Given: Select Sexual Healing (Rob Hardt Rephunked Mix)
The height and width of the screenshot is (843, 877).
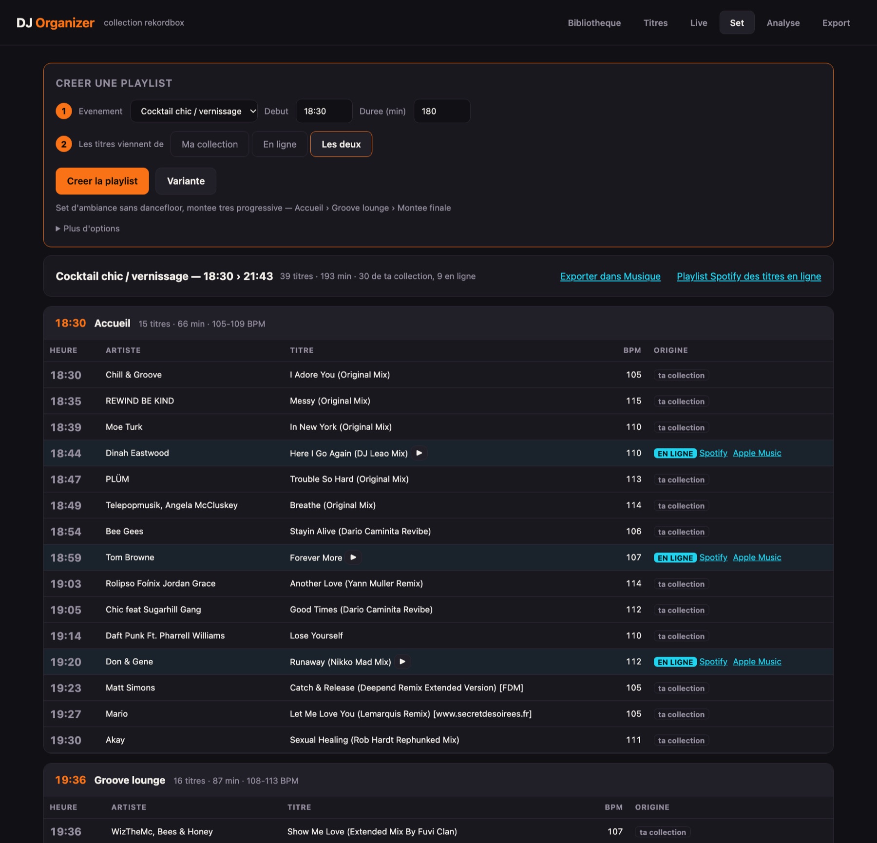Looking at the screenshot, I should (374, 740).
